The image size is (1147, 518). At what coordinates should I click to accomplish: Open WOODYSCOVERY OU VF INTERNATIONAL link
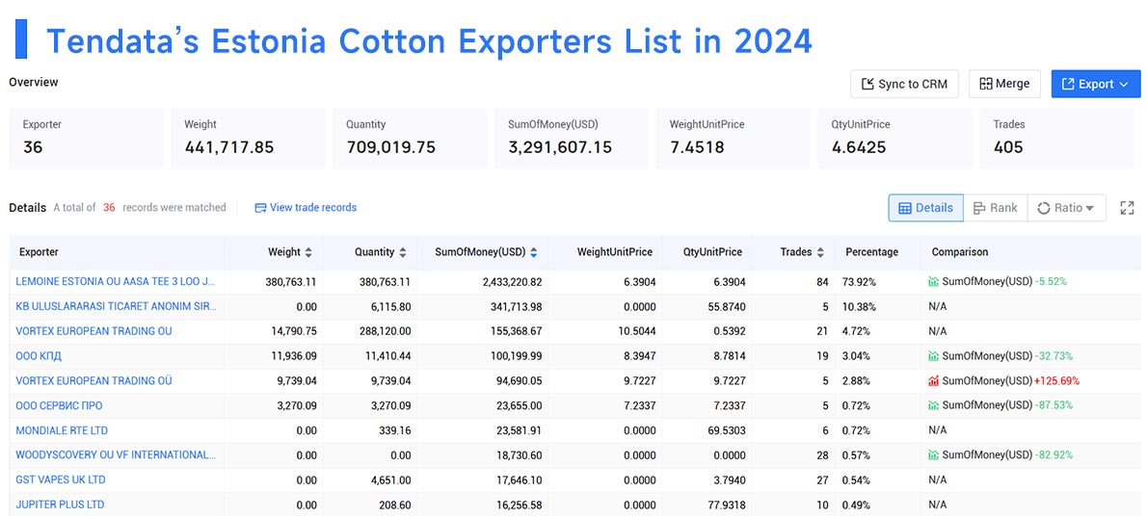pos(116,454)
